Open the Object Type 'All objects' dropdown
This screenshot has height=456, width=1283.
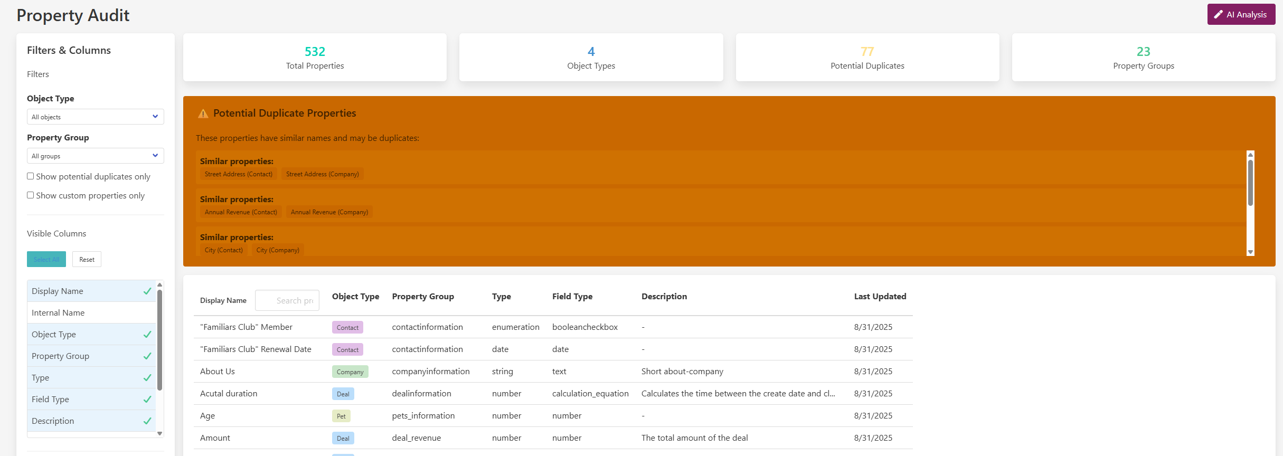click(x=96, y=117)
